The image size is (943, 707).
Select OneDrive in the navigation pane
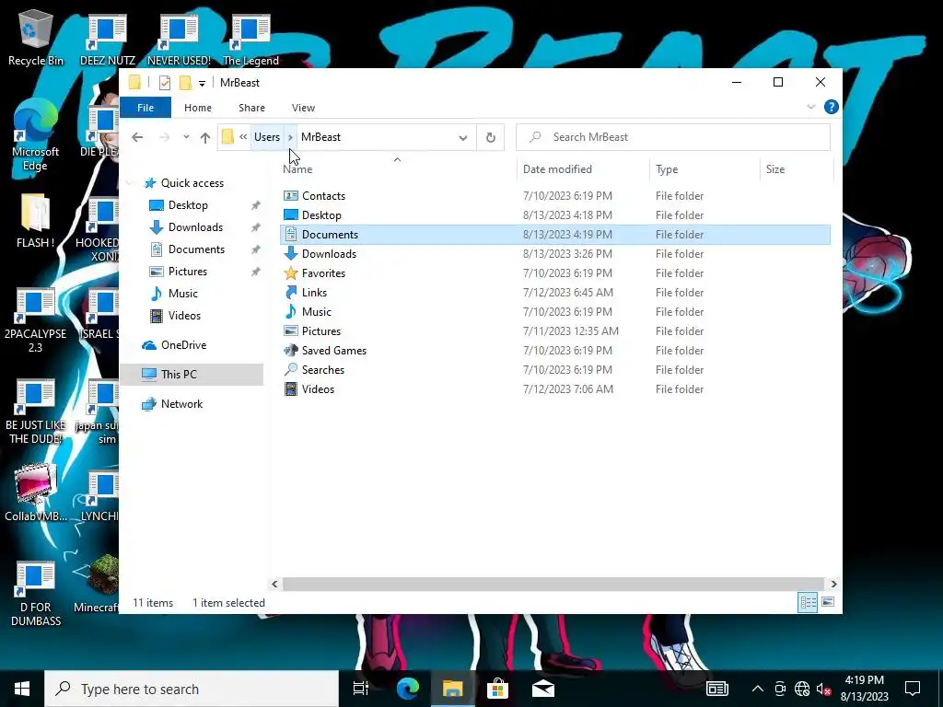tap(183, 345)
